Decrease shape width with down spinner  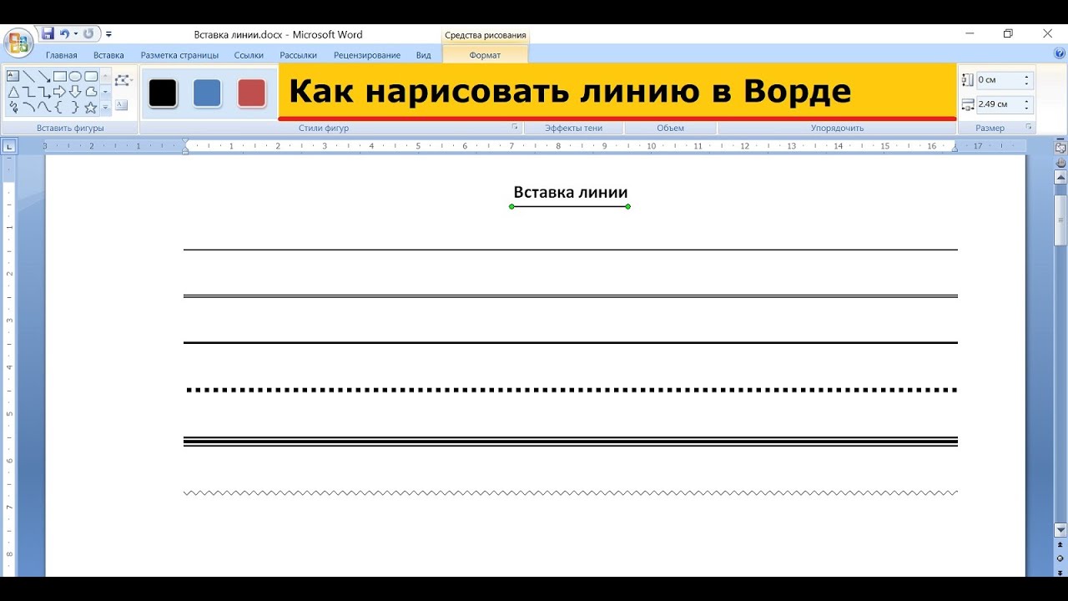click(x=1028, y=109)
